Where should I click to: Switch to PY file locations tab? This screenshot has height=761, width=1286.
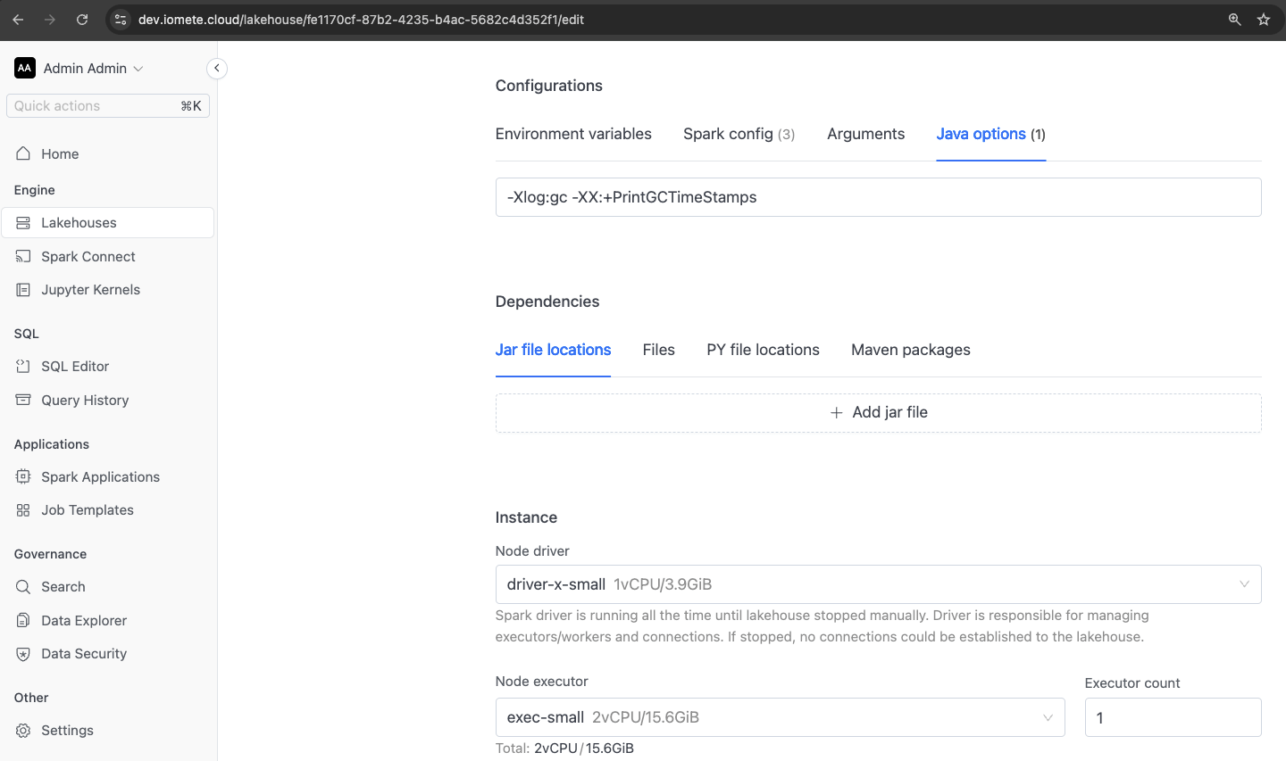point(763,350)
